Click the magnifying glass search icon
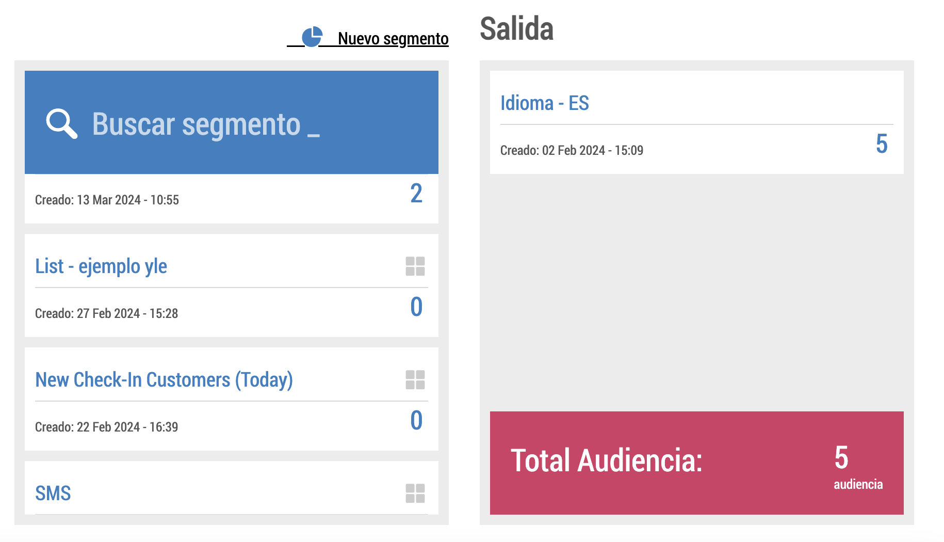 [x=61, y=124]
